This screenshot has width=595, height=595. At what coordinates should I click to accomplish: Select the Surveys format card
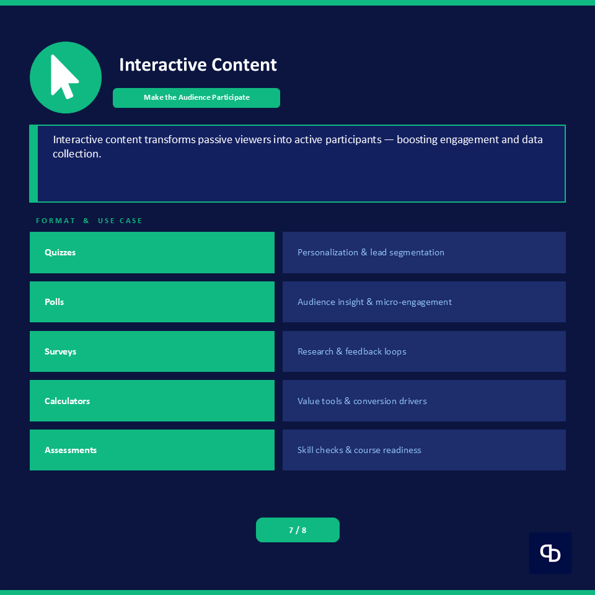(x=152, y=351)
